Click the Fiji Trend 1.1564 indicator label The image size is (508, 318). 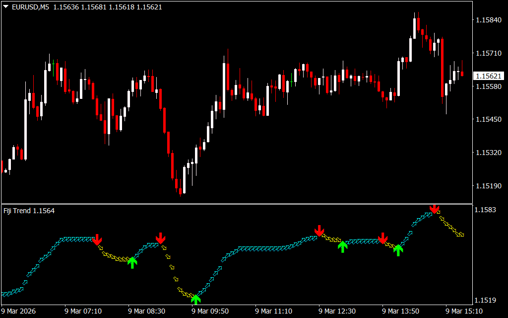click(x=29, y=211)
